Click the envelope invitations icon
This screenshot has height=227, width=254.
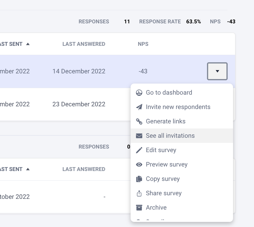point(139,136)
